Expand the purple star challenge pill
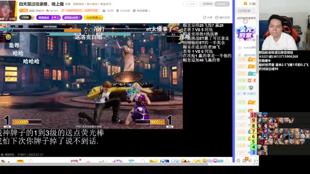The image size is (310, 174). 48,17
